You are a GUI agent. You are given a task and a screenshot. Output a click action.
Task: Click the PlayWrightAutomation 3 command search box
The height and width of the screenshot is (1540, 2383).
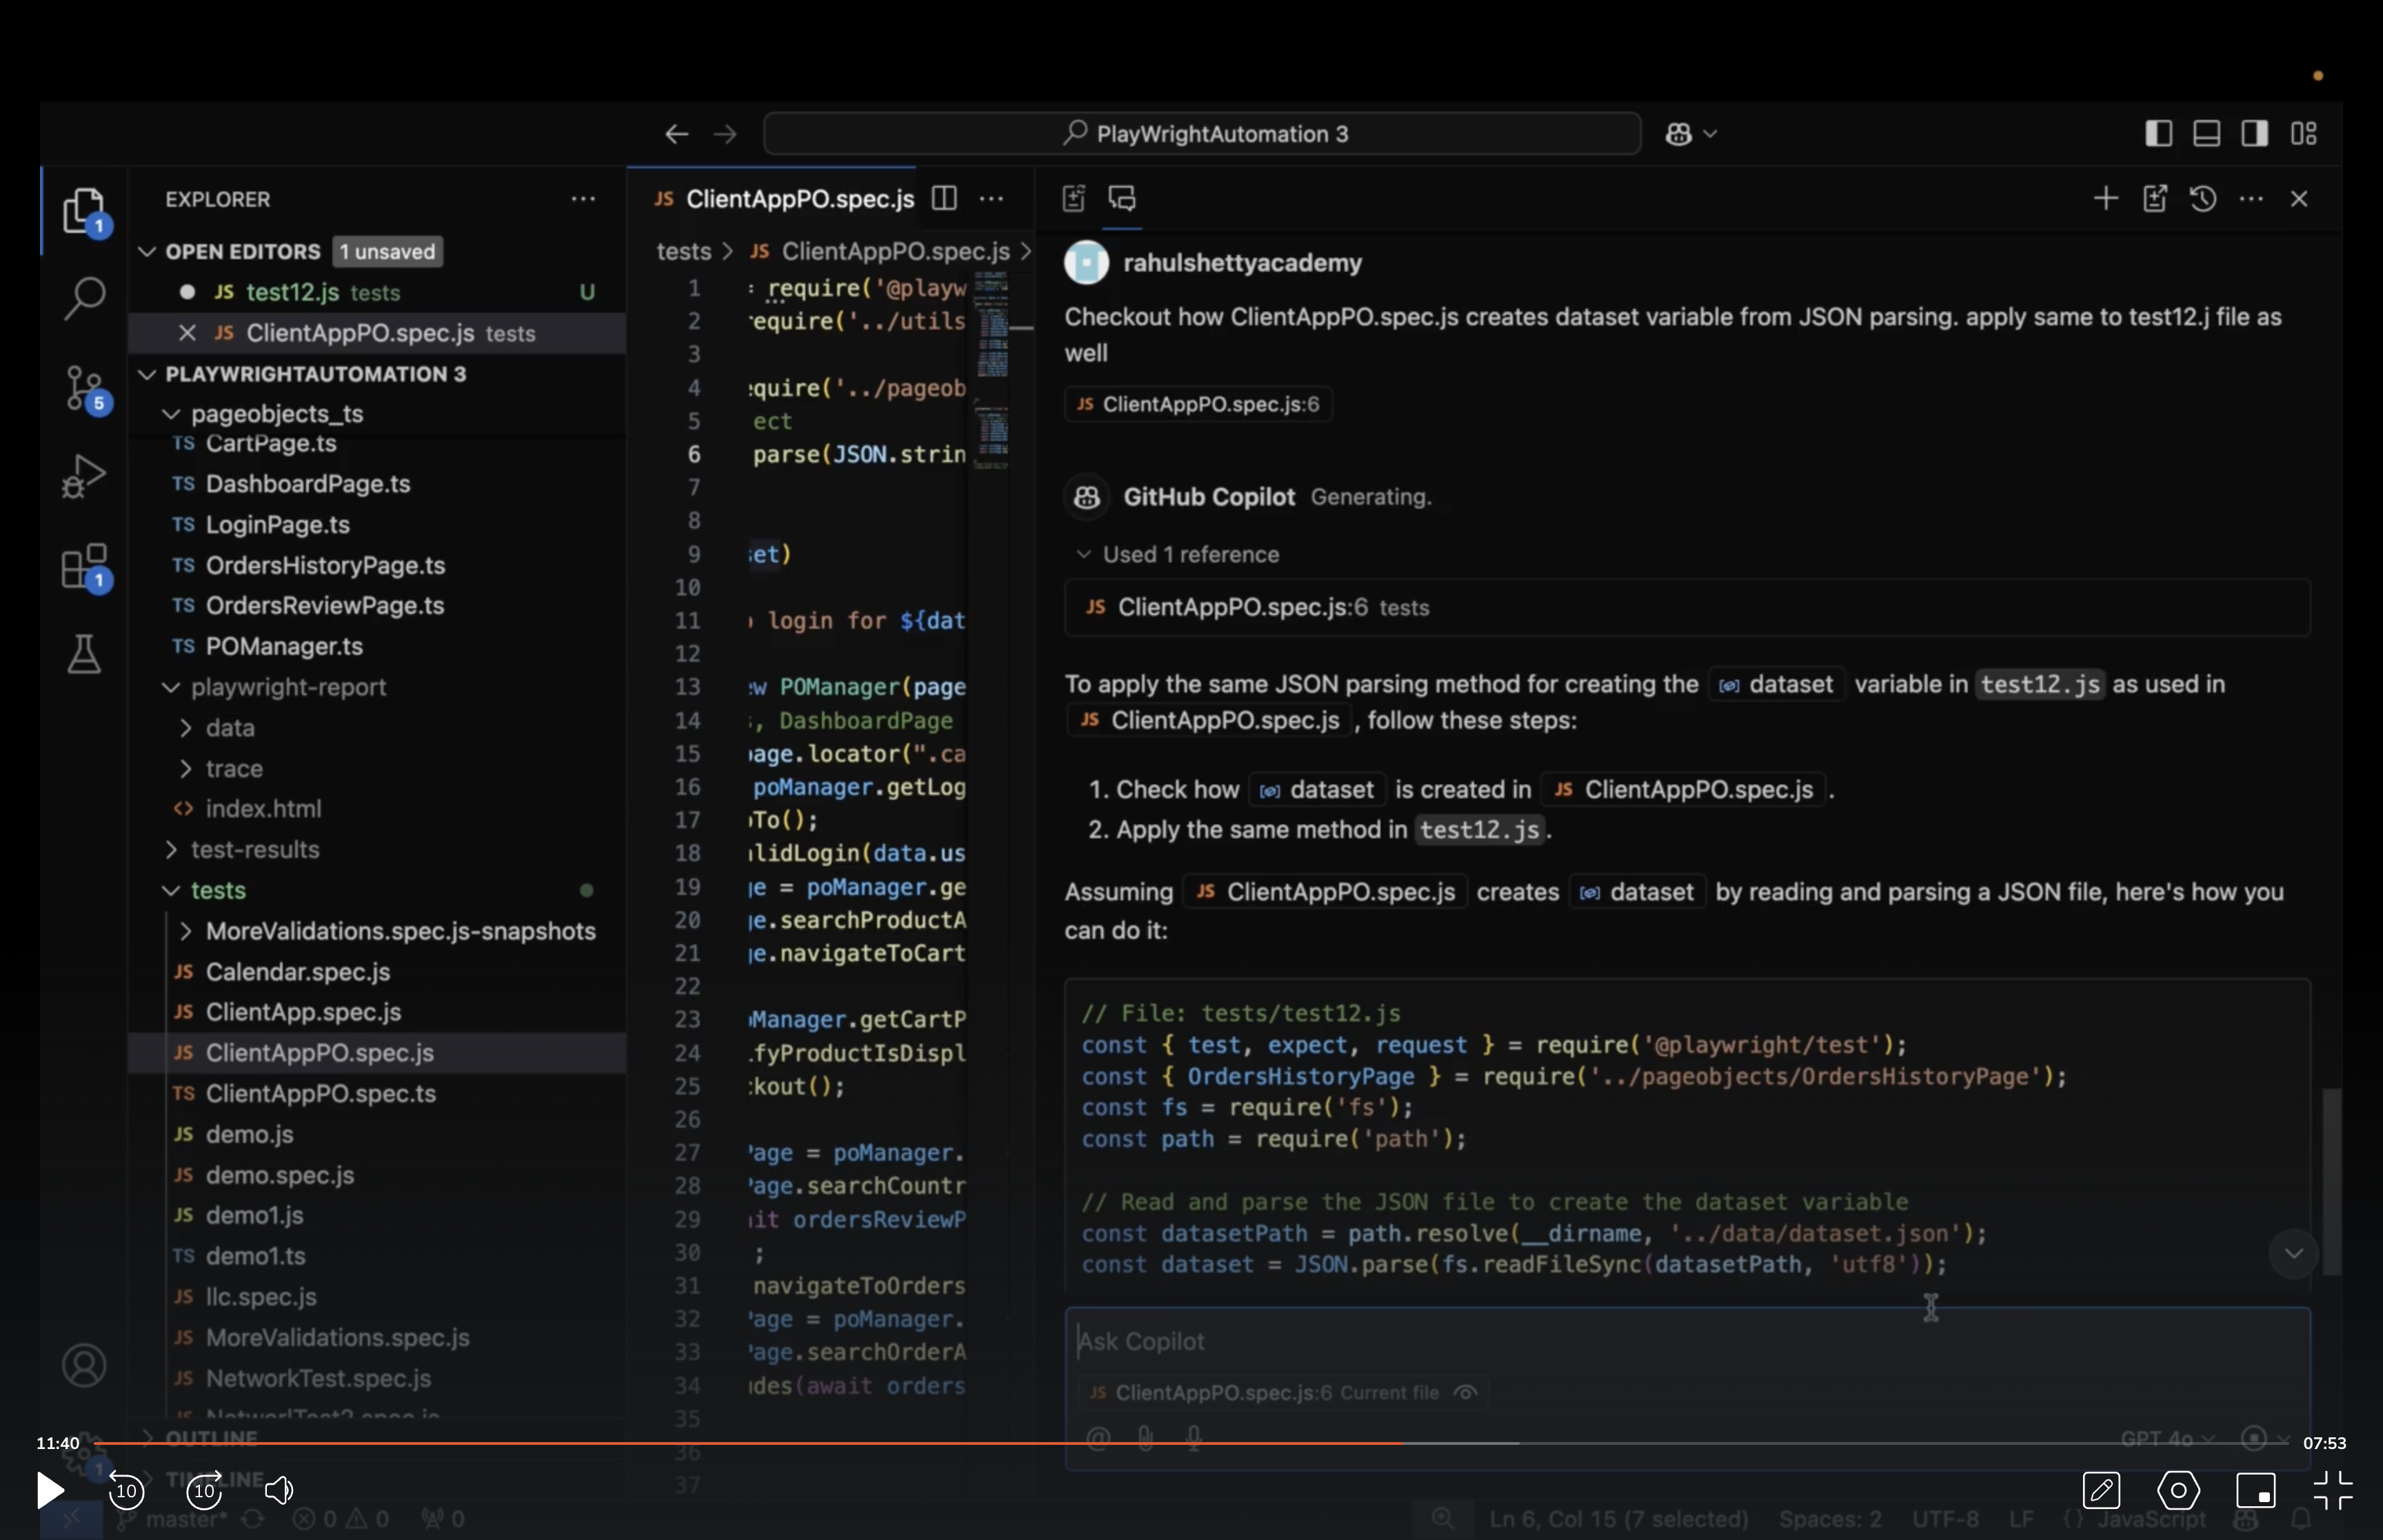pyautogui.click(x=1202, y=134)
